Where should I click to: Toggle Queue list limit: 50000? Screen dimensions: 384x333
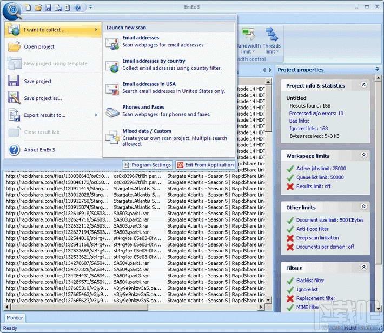(x=320, y=177)
